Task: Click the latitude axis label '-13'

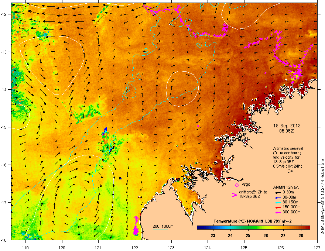Action: (4, 52)
